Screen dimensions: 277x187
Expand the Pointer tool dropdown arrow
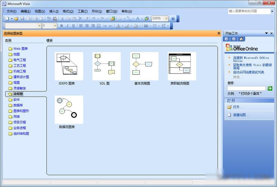click(x=124, y=19)
